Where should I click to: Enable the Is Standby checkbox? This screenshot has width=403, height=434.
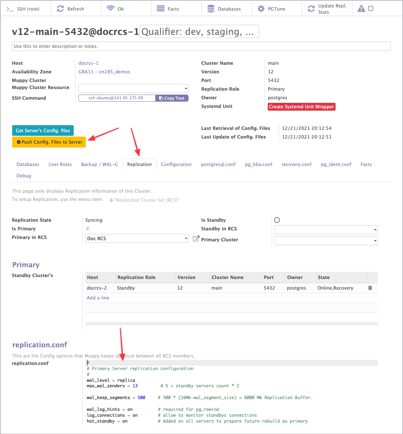(x=277, y=220)
